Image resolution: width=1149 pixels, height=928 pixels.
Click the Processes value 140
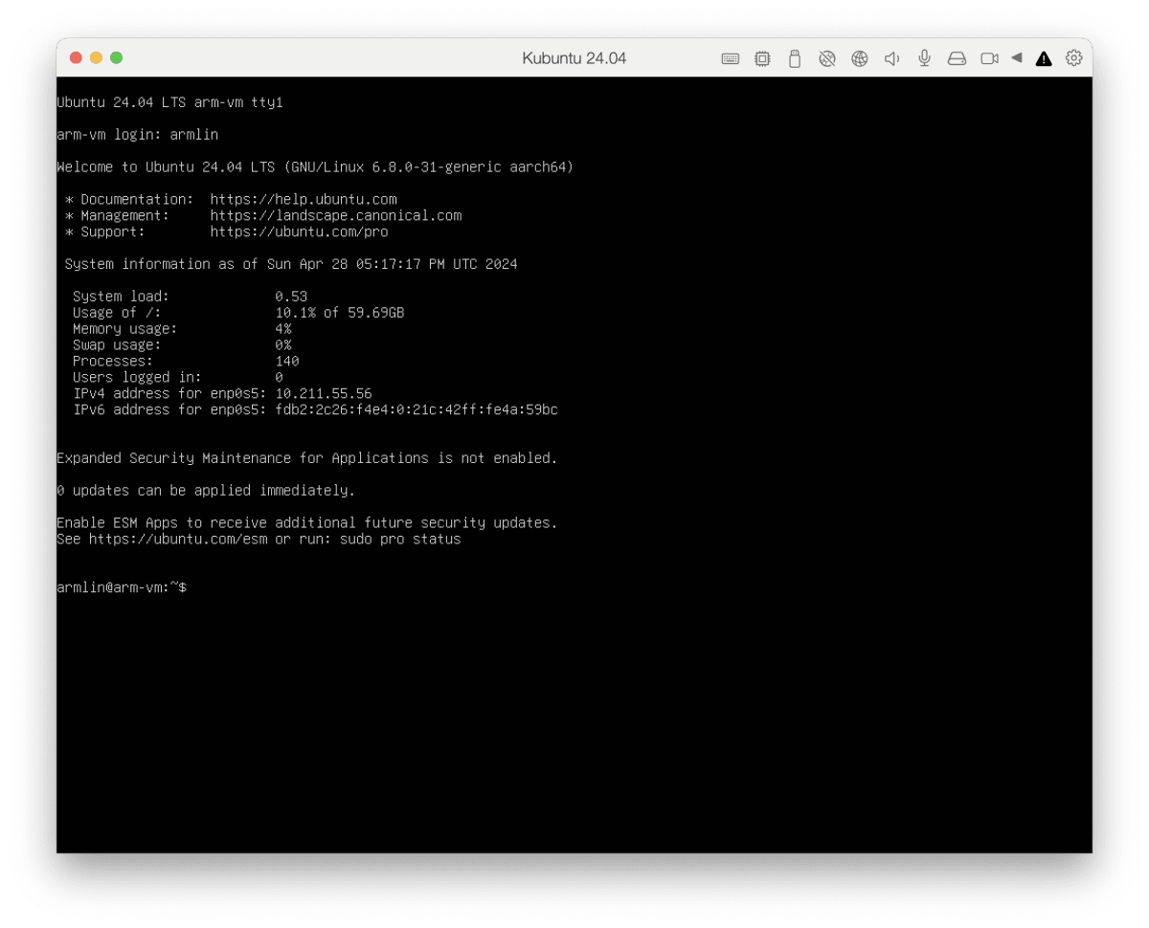pos(287,362)
